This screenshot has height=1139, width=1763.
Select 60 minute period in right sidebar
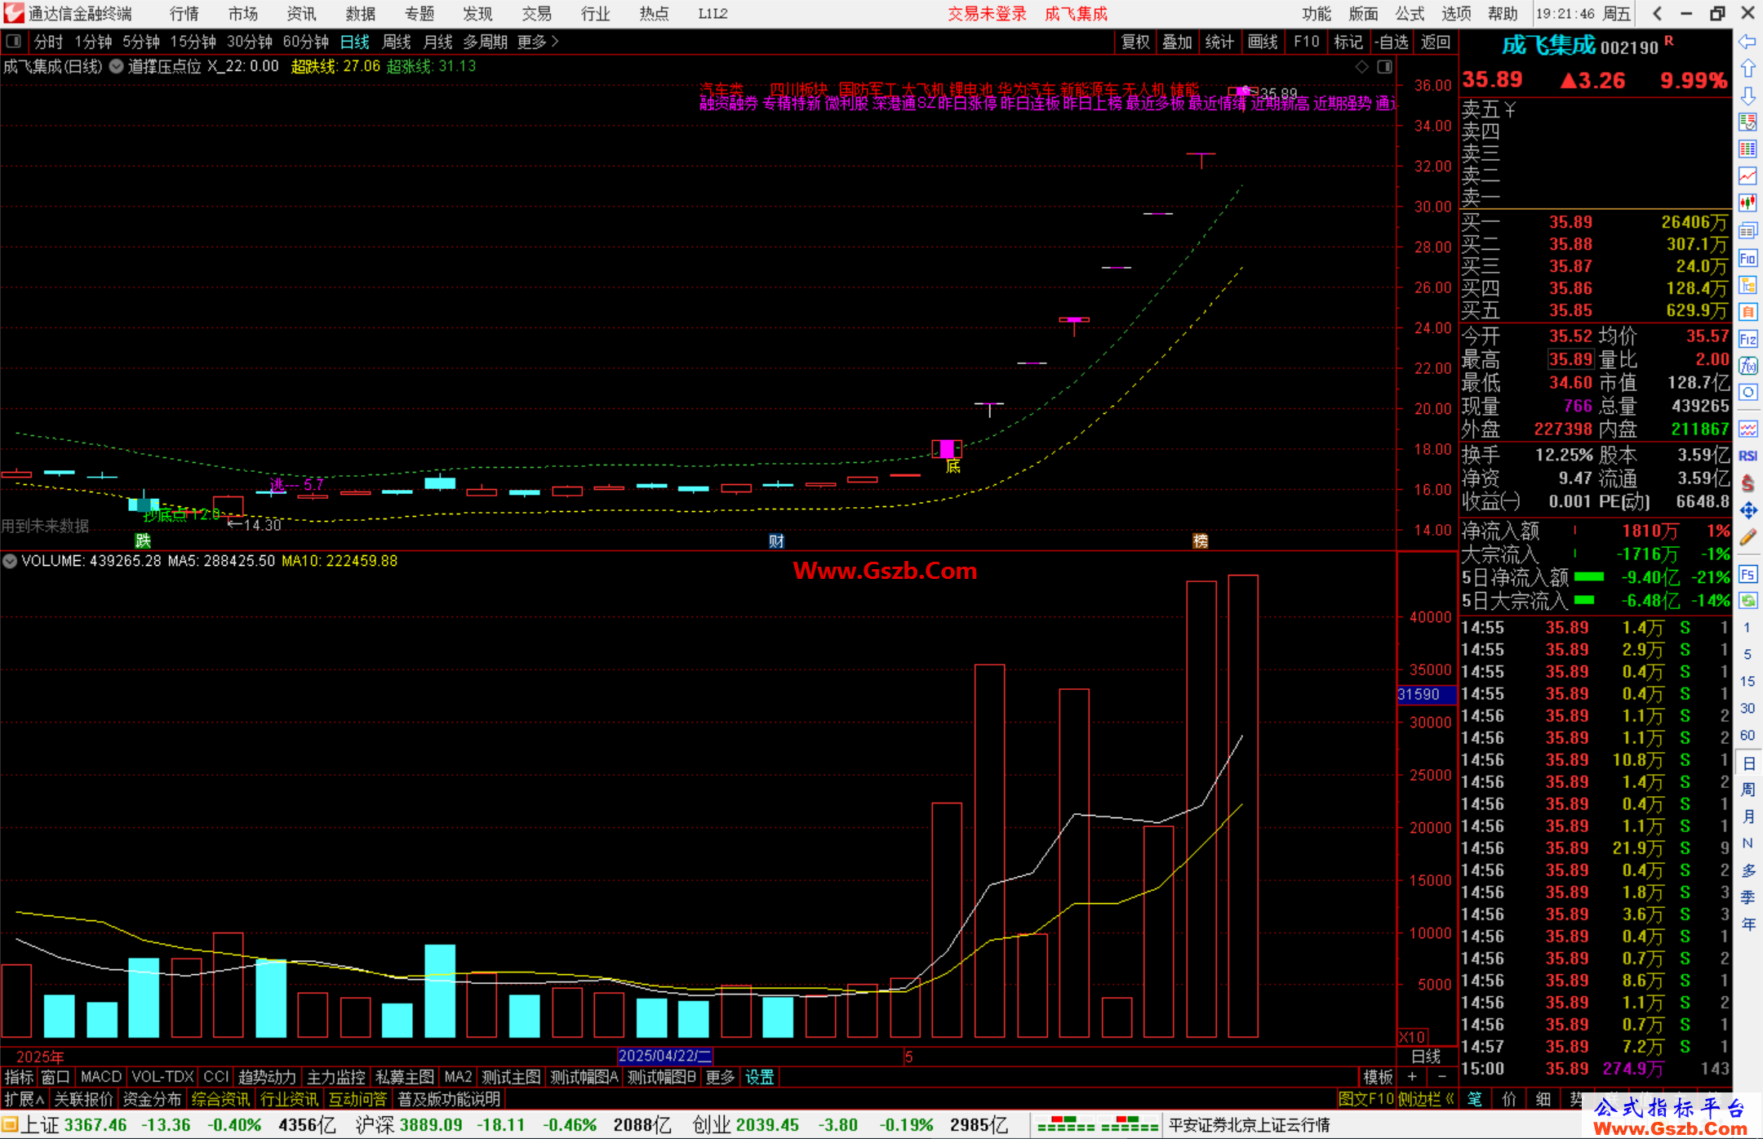[1747, 735]
